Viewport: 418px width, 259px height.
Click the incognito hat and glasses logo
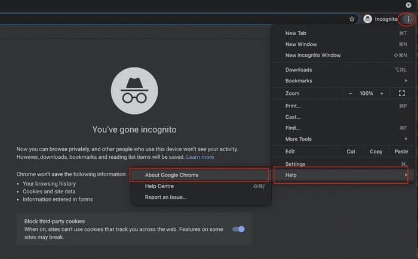(x=134, y=91)
